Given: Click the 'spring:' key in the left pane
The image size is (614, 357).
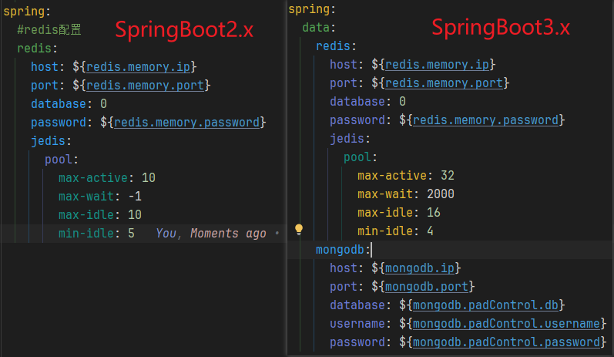Looking at the screenshot, I should (27, 12).
